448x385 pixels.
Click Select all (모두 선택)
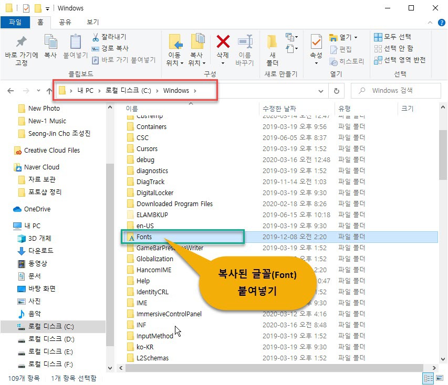coord(392,37)
